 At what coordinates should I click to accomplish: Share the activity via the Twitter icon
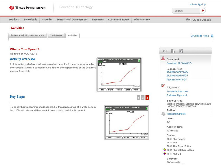click(x=180, y=51)
